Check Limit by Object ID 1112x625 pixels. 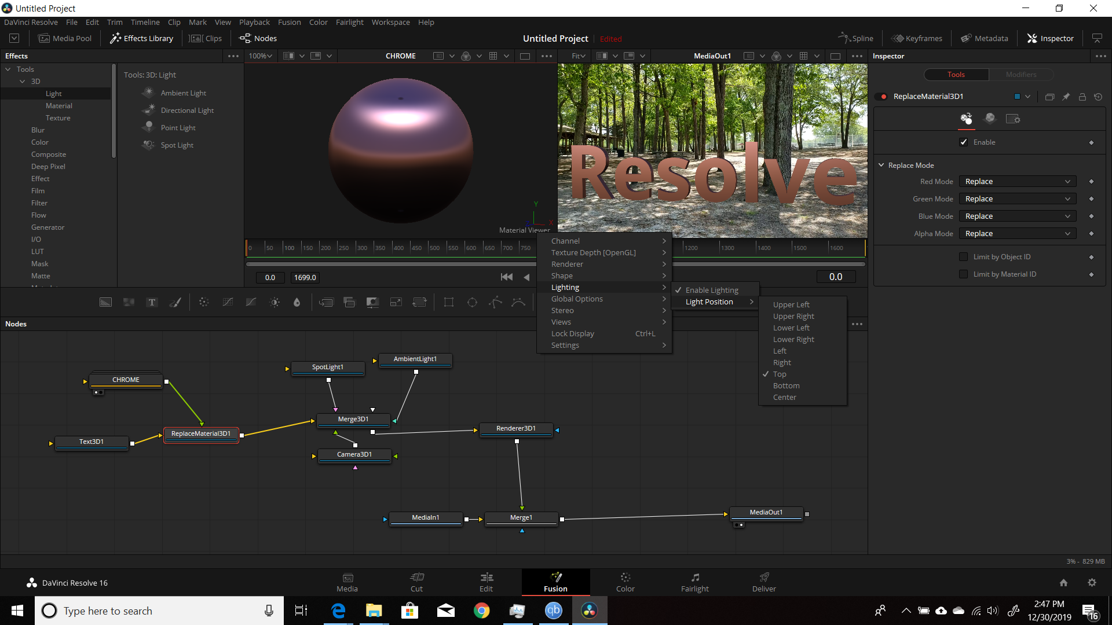[964, 257]
